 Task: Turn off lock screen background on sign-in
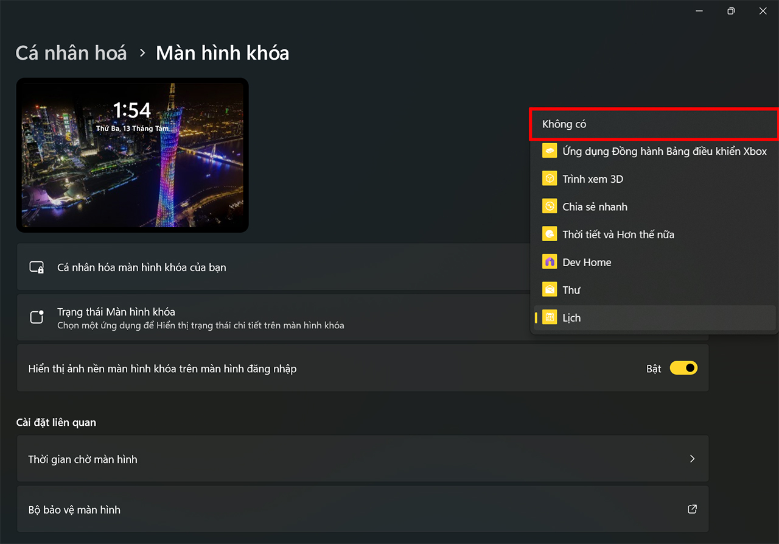(x=683, y=368)
